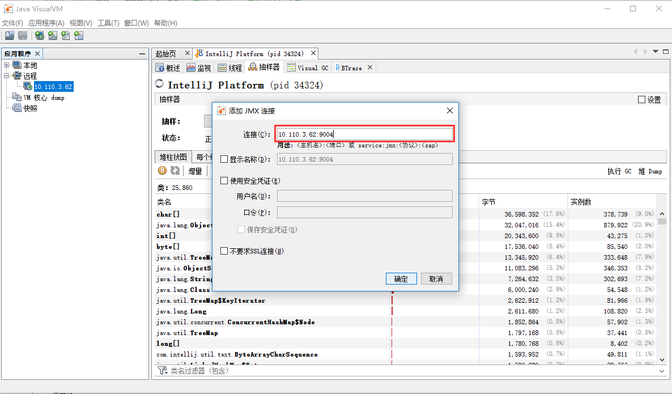
Task: Minimize the 应用程序 side panel
Action: (142, 54)
